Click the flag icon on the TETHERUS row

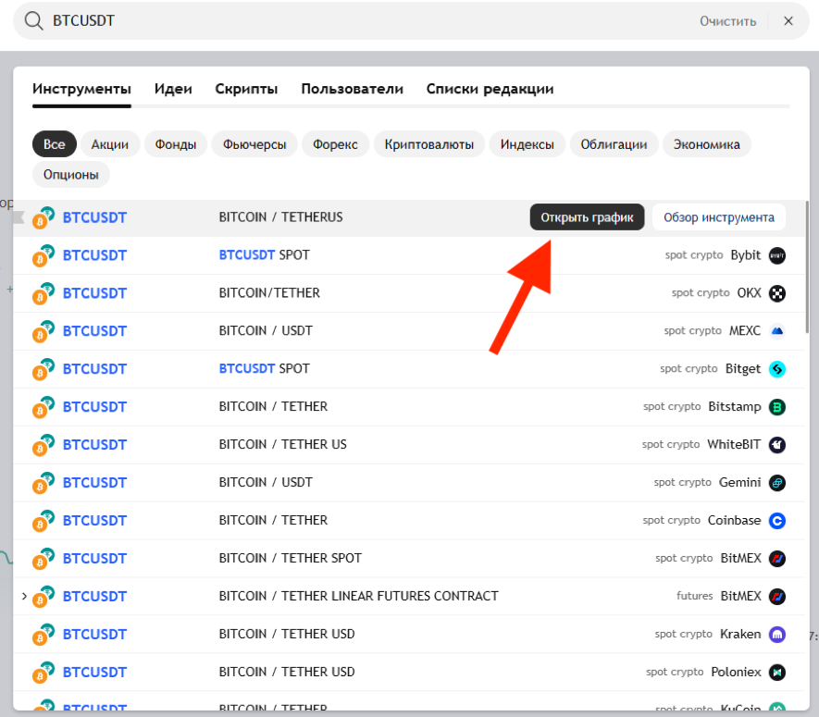(x=19, y=217)
